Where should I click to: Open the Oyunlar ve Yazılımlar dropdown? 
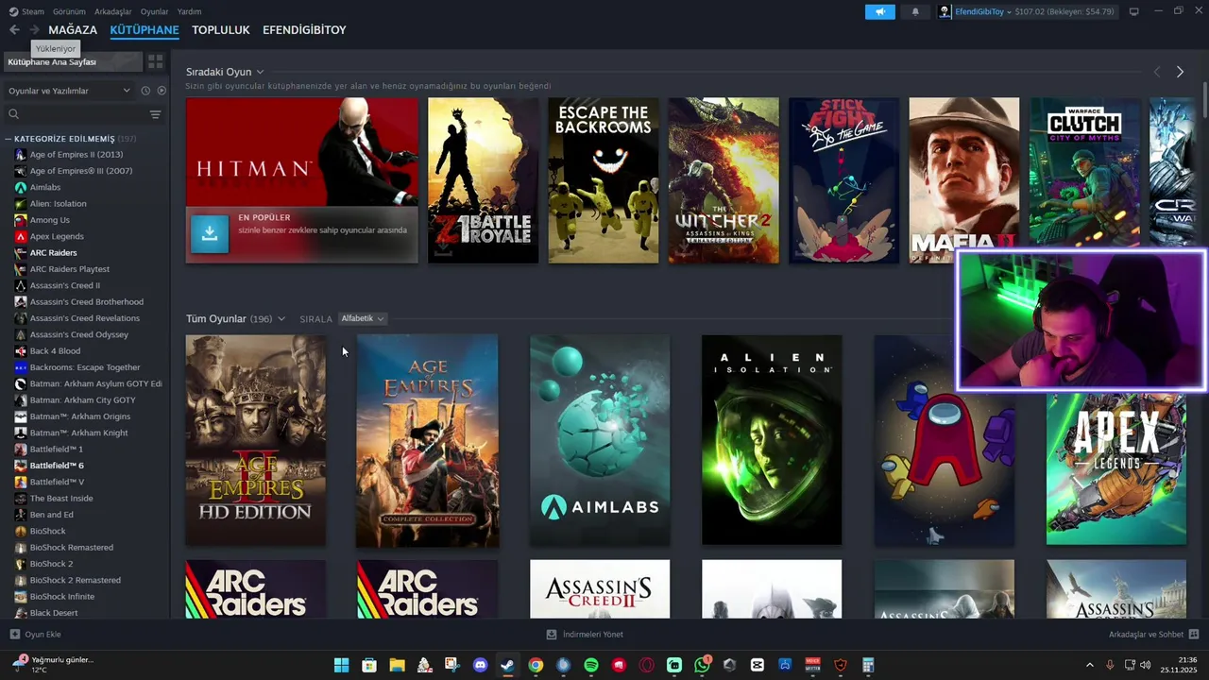point(69,91)
